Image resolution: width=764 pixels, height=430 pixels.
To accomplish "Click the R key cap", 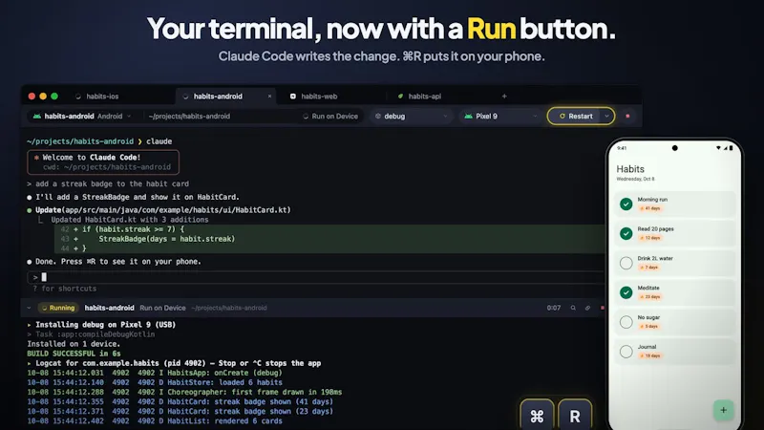I will coord(575,416).
